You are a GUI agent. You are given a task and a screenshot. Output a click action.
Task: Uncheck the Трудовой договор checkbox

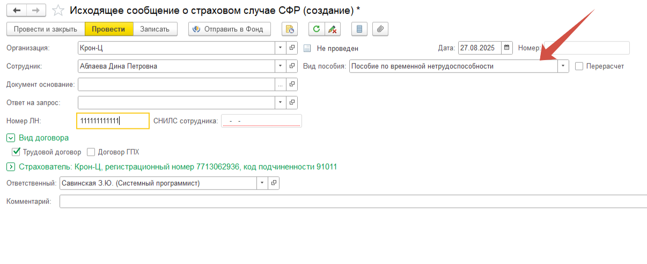pos(16,152)
